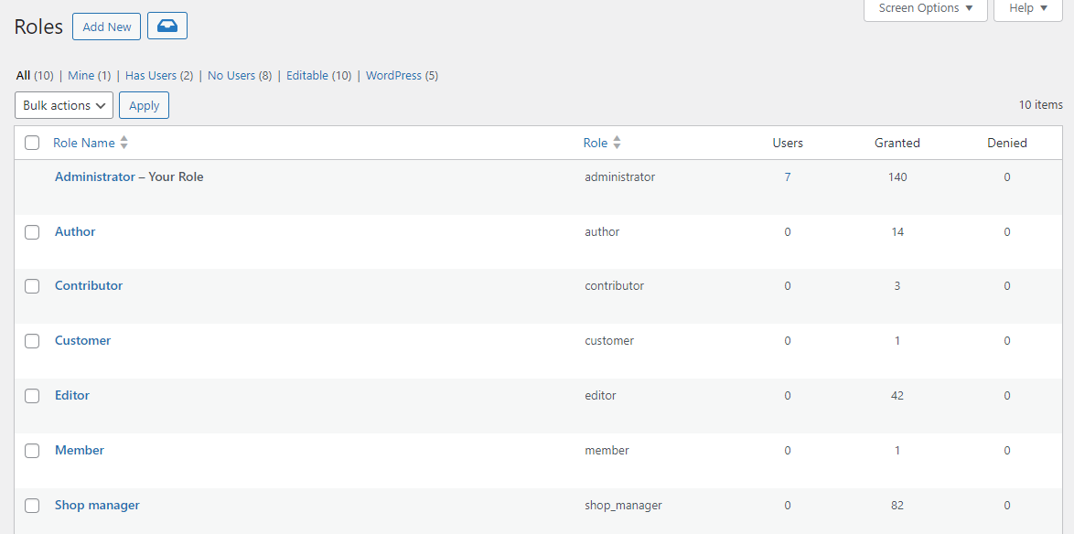
Task: Sort the table by Role Name column arrows
Action: 124,143
